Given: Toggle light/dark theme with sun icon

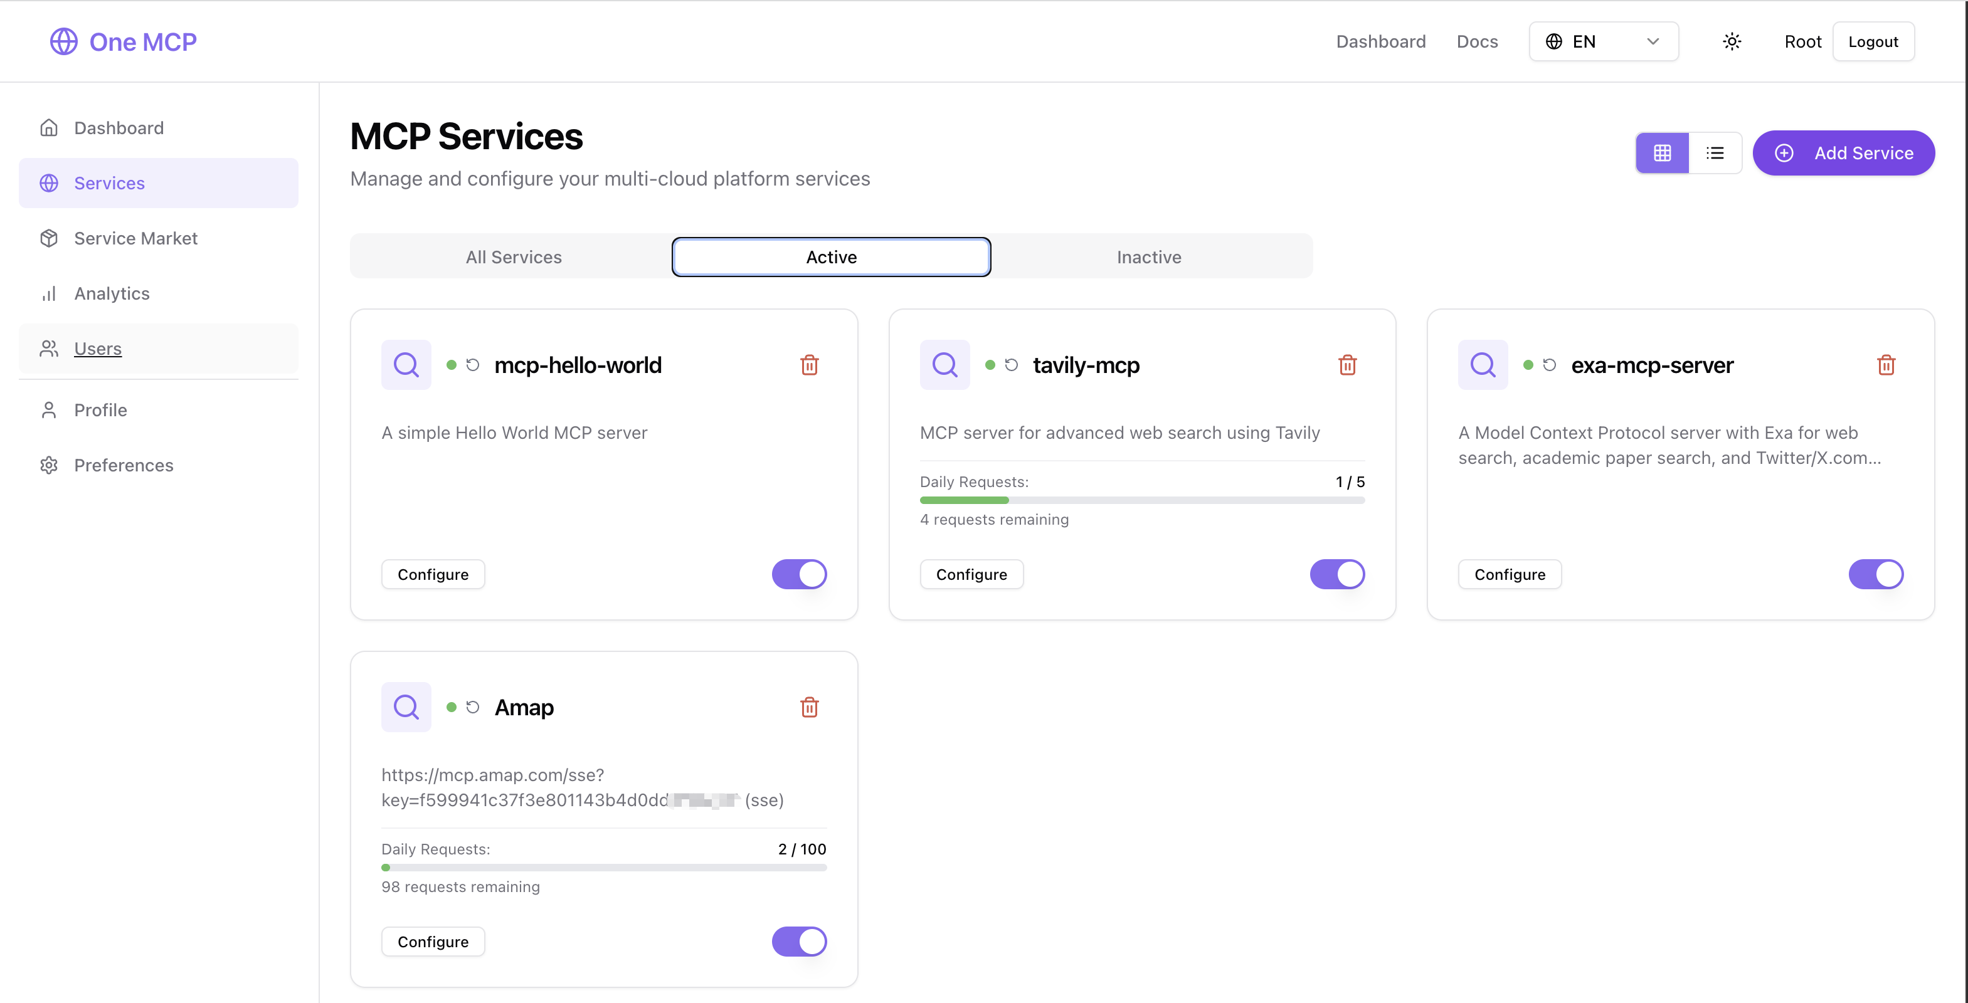Looking at the screenshot, I should [x=1731, y=41].
